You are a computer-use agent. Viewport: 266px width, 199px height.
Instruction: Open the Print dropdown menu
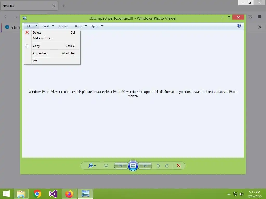[x=48, y=26]
